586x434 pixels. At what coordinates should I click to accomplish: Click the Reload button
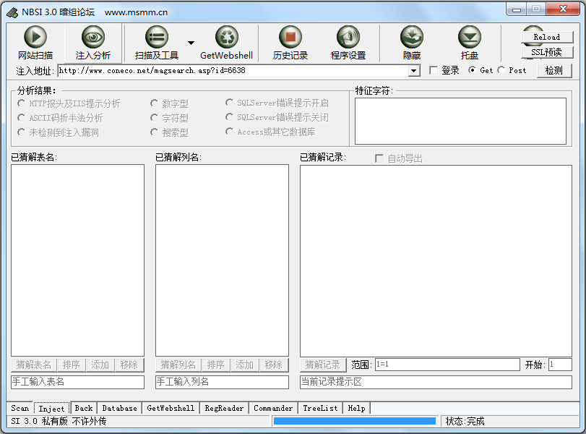pyautogui.click(x=546, y=37)
